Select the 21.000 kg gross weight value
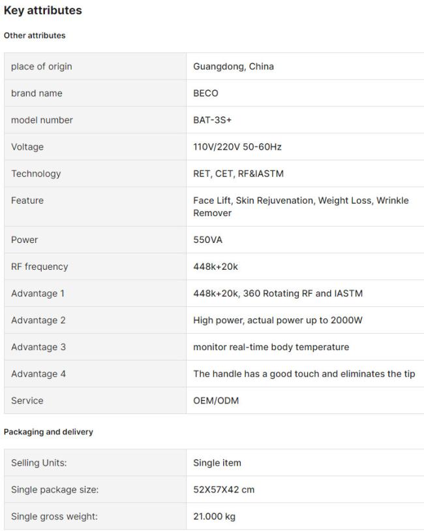This screenshot has width=424, height=531. [215, 517]
